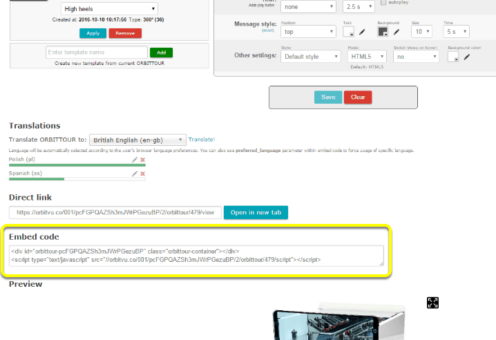Open the High heels template dropdown
Image resolution: width=496 pixels, height=340 pixels.
(109, 9)
